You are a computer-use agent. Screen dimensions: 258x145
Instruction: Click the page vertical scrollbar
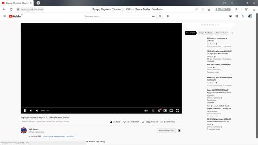click(257, 76)
